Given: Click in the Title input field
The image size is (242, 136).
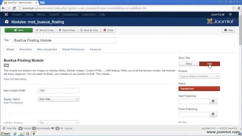Looking at the screenshot, I should click(64, 40).
